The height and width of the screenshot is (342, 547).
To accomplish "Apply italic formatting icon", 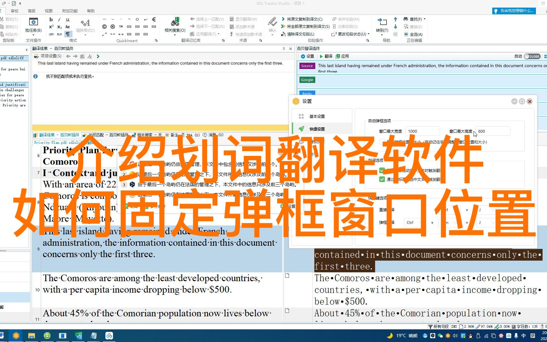I will pyautogui.click(x=59, y=19).
